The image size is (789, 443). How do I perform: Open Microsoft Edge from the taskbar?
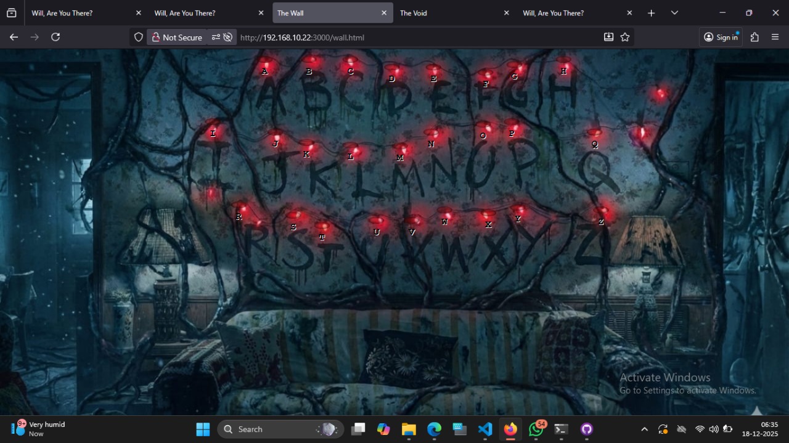(x=435, y=429)
